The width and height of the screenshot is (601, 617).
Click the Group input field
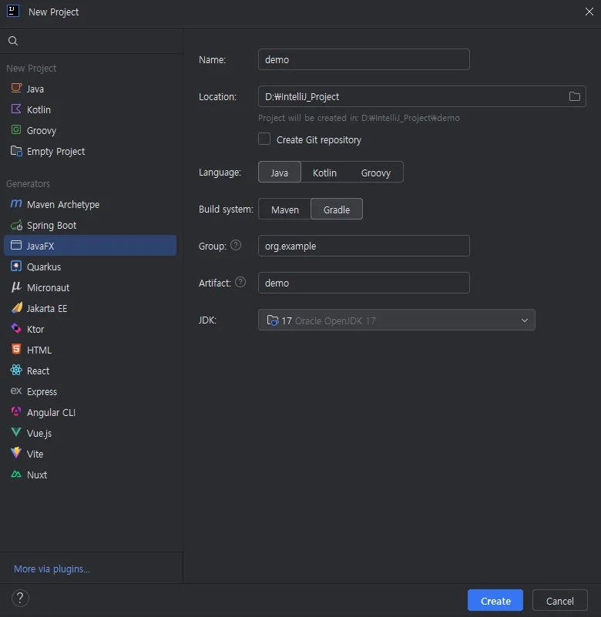[364, 246]
